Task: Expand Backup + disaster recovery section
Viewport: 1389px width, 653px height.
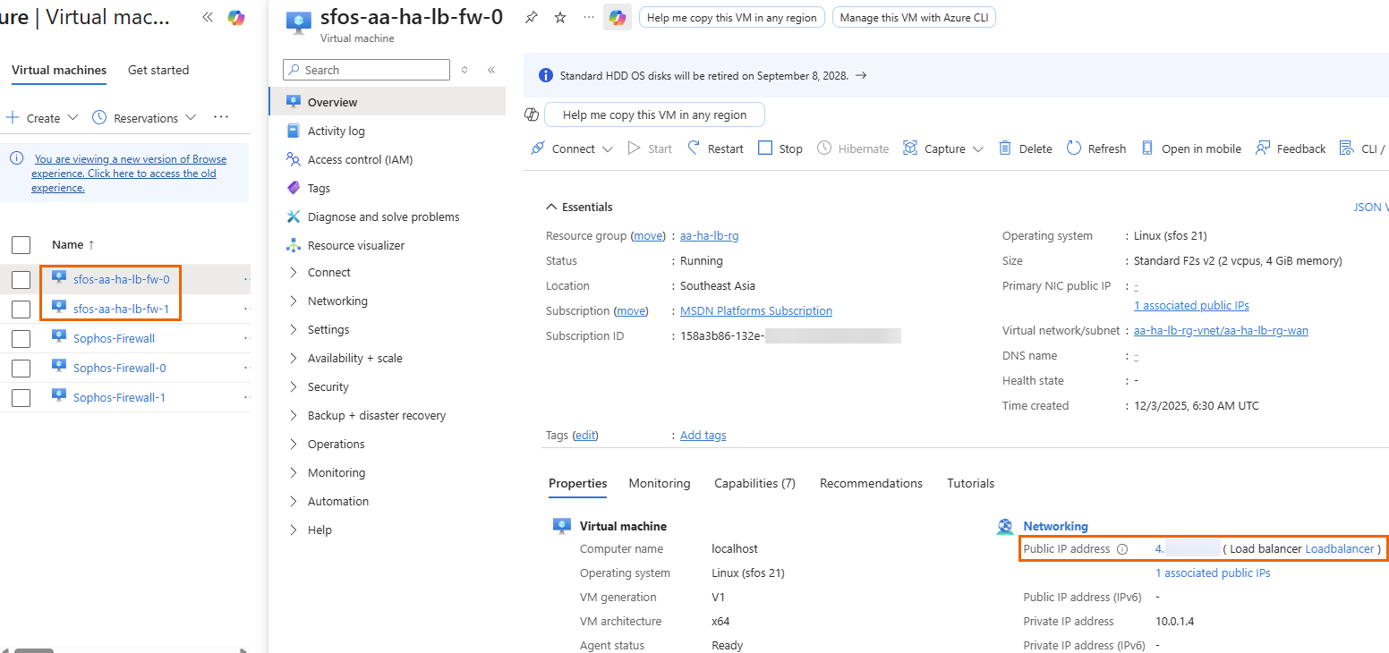Action: coord(376,415)
